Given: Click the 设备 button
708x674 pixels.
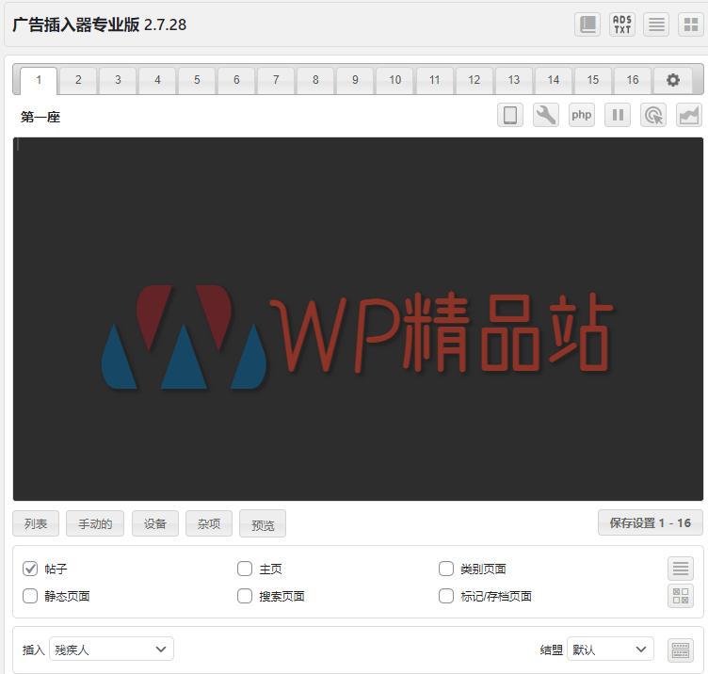Looking at the screenshot, I should coord(154,523).
